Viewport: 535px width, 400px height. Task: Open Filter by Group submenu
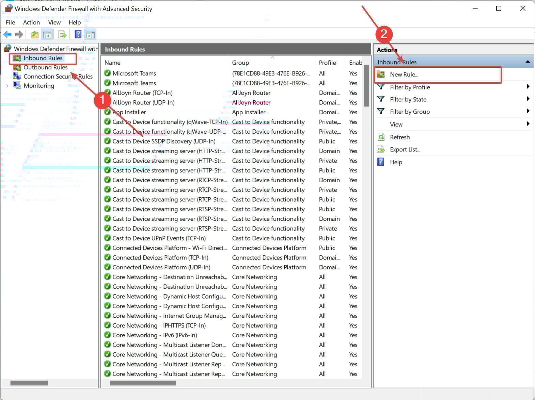(x=410, y=112)
